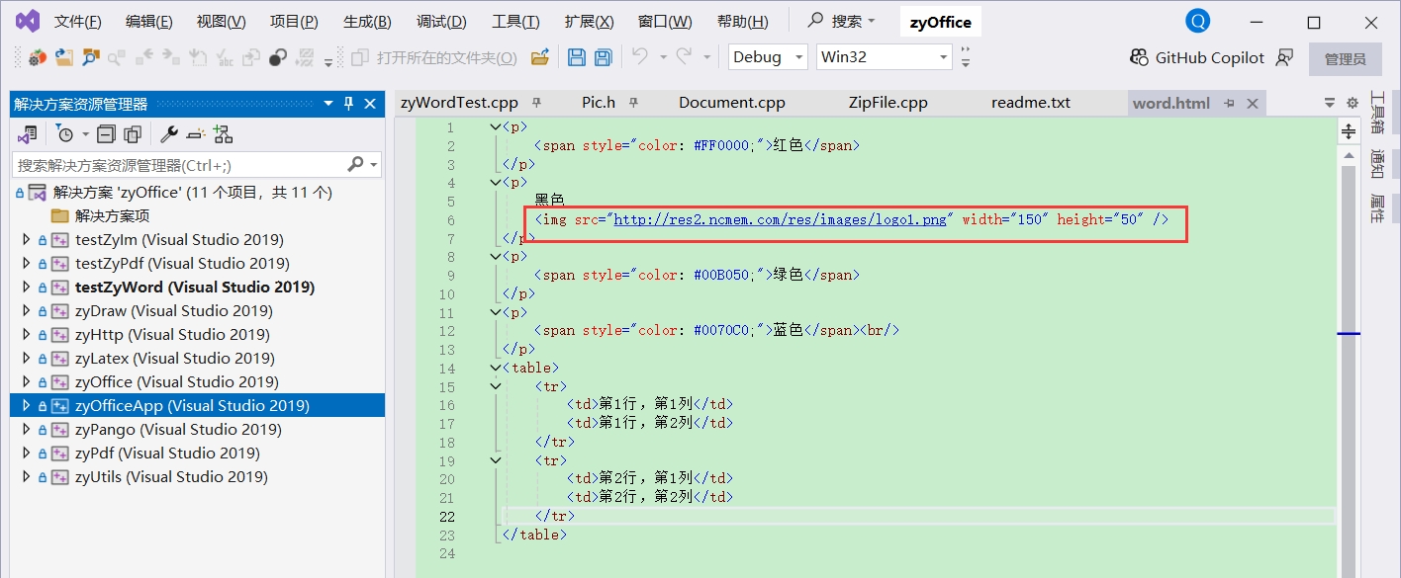Image resolution: width=1401 pixels, height=578 pixels.
Task: Toggle the pin on the word.html tab
Action: click(x=1229, y=103)
